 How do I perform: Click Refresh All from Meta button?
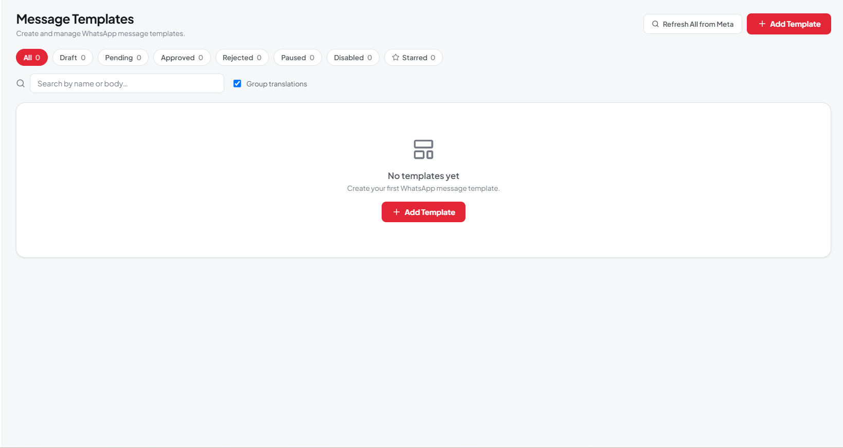pos(692,24)
